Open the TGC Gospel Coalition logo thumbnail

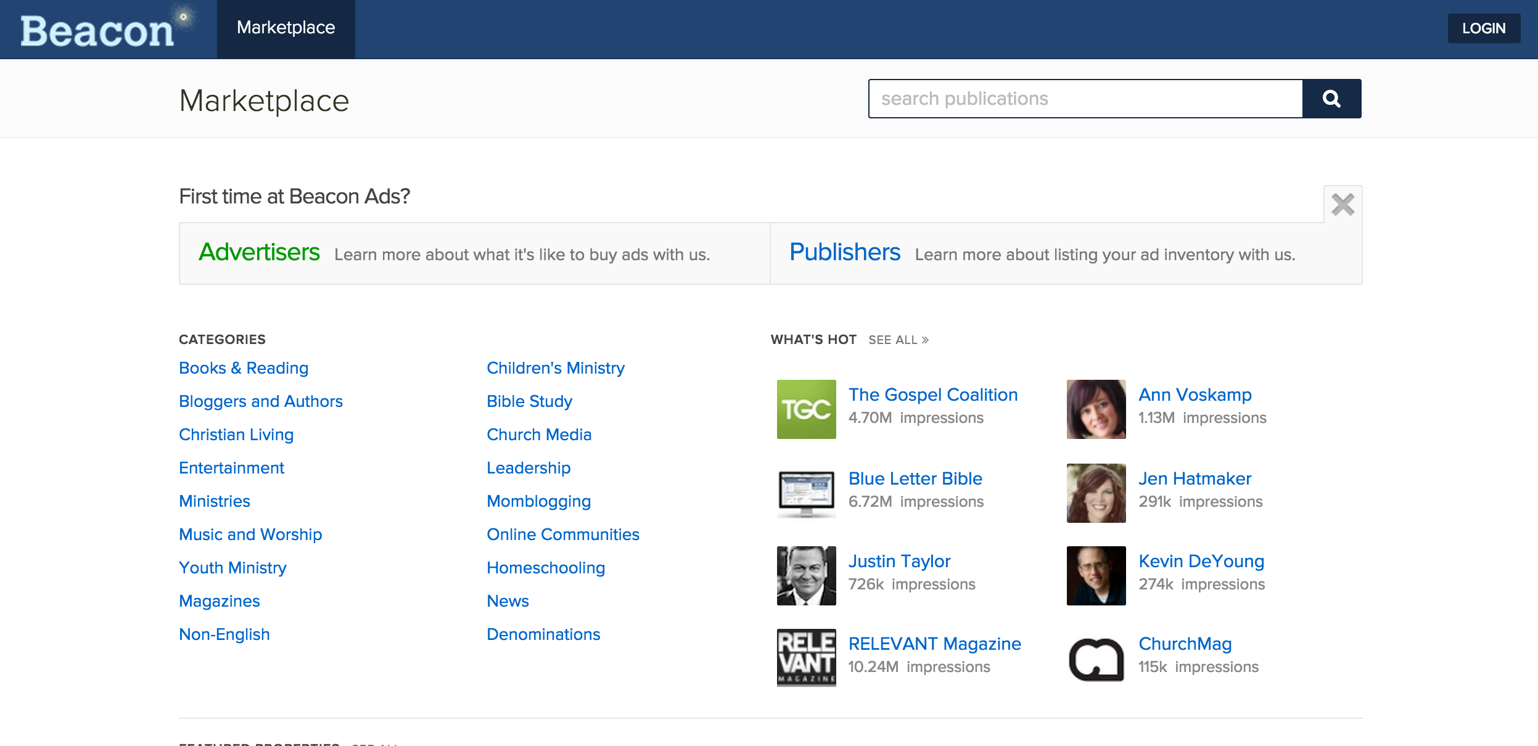coord(806,409)
